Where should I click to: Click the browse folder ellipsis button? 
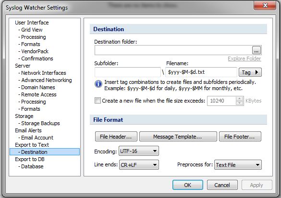click(257, 50)
